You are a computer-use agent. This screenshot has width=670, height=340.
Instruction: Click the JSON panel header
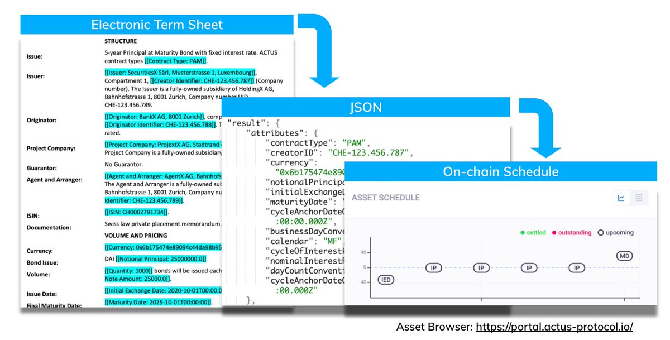pos(366,107)
